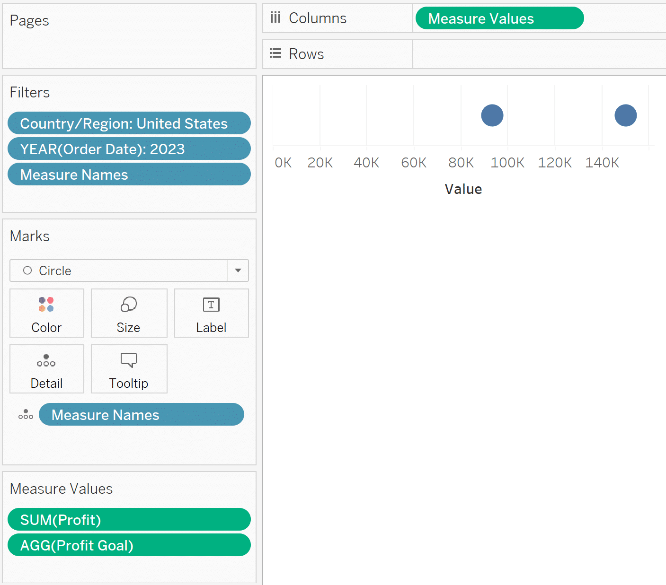Image resolution: width=666 pixels, height=585 pixels.
Task: Select the SUM(Profit) measure pill
Action: (129, 519)
